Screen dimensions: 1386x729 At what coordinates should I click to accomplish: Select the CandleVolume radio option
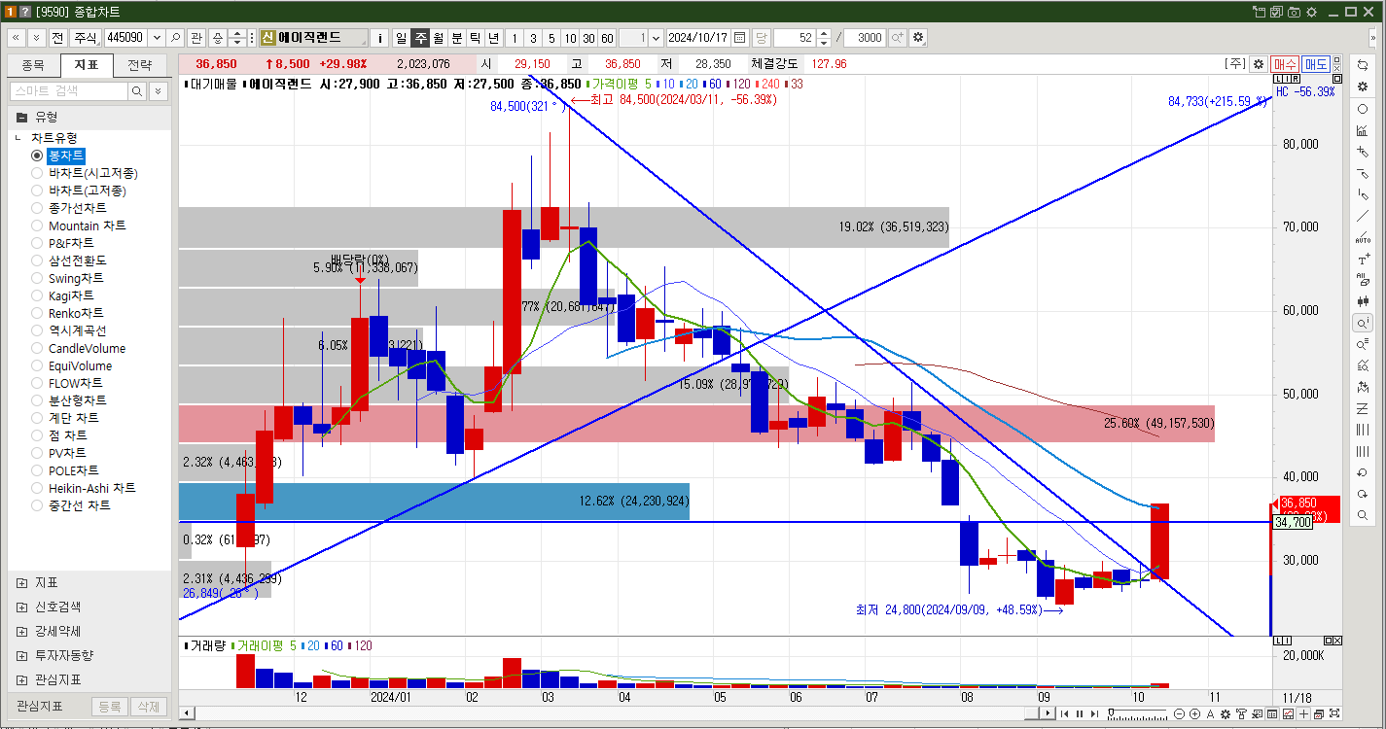(37, 348)
